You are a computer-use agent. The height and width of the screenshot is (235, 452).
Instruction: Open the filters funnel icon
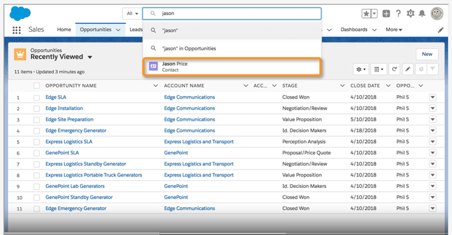pyautogui.click(x=433, y=69)
